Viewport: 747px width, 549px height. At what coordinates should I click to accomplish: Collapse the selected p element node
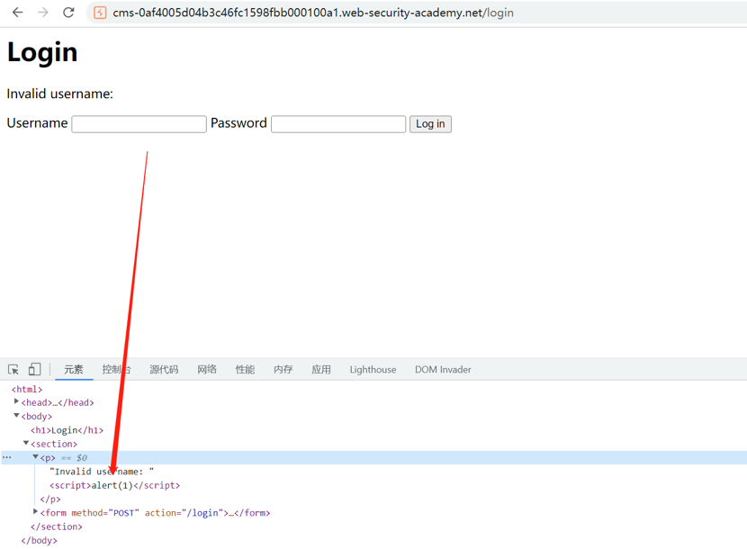click(35, 457)
